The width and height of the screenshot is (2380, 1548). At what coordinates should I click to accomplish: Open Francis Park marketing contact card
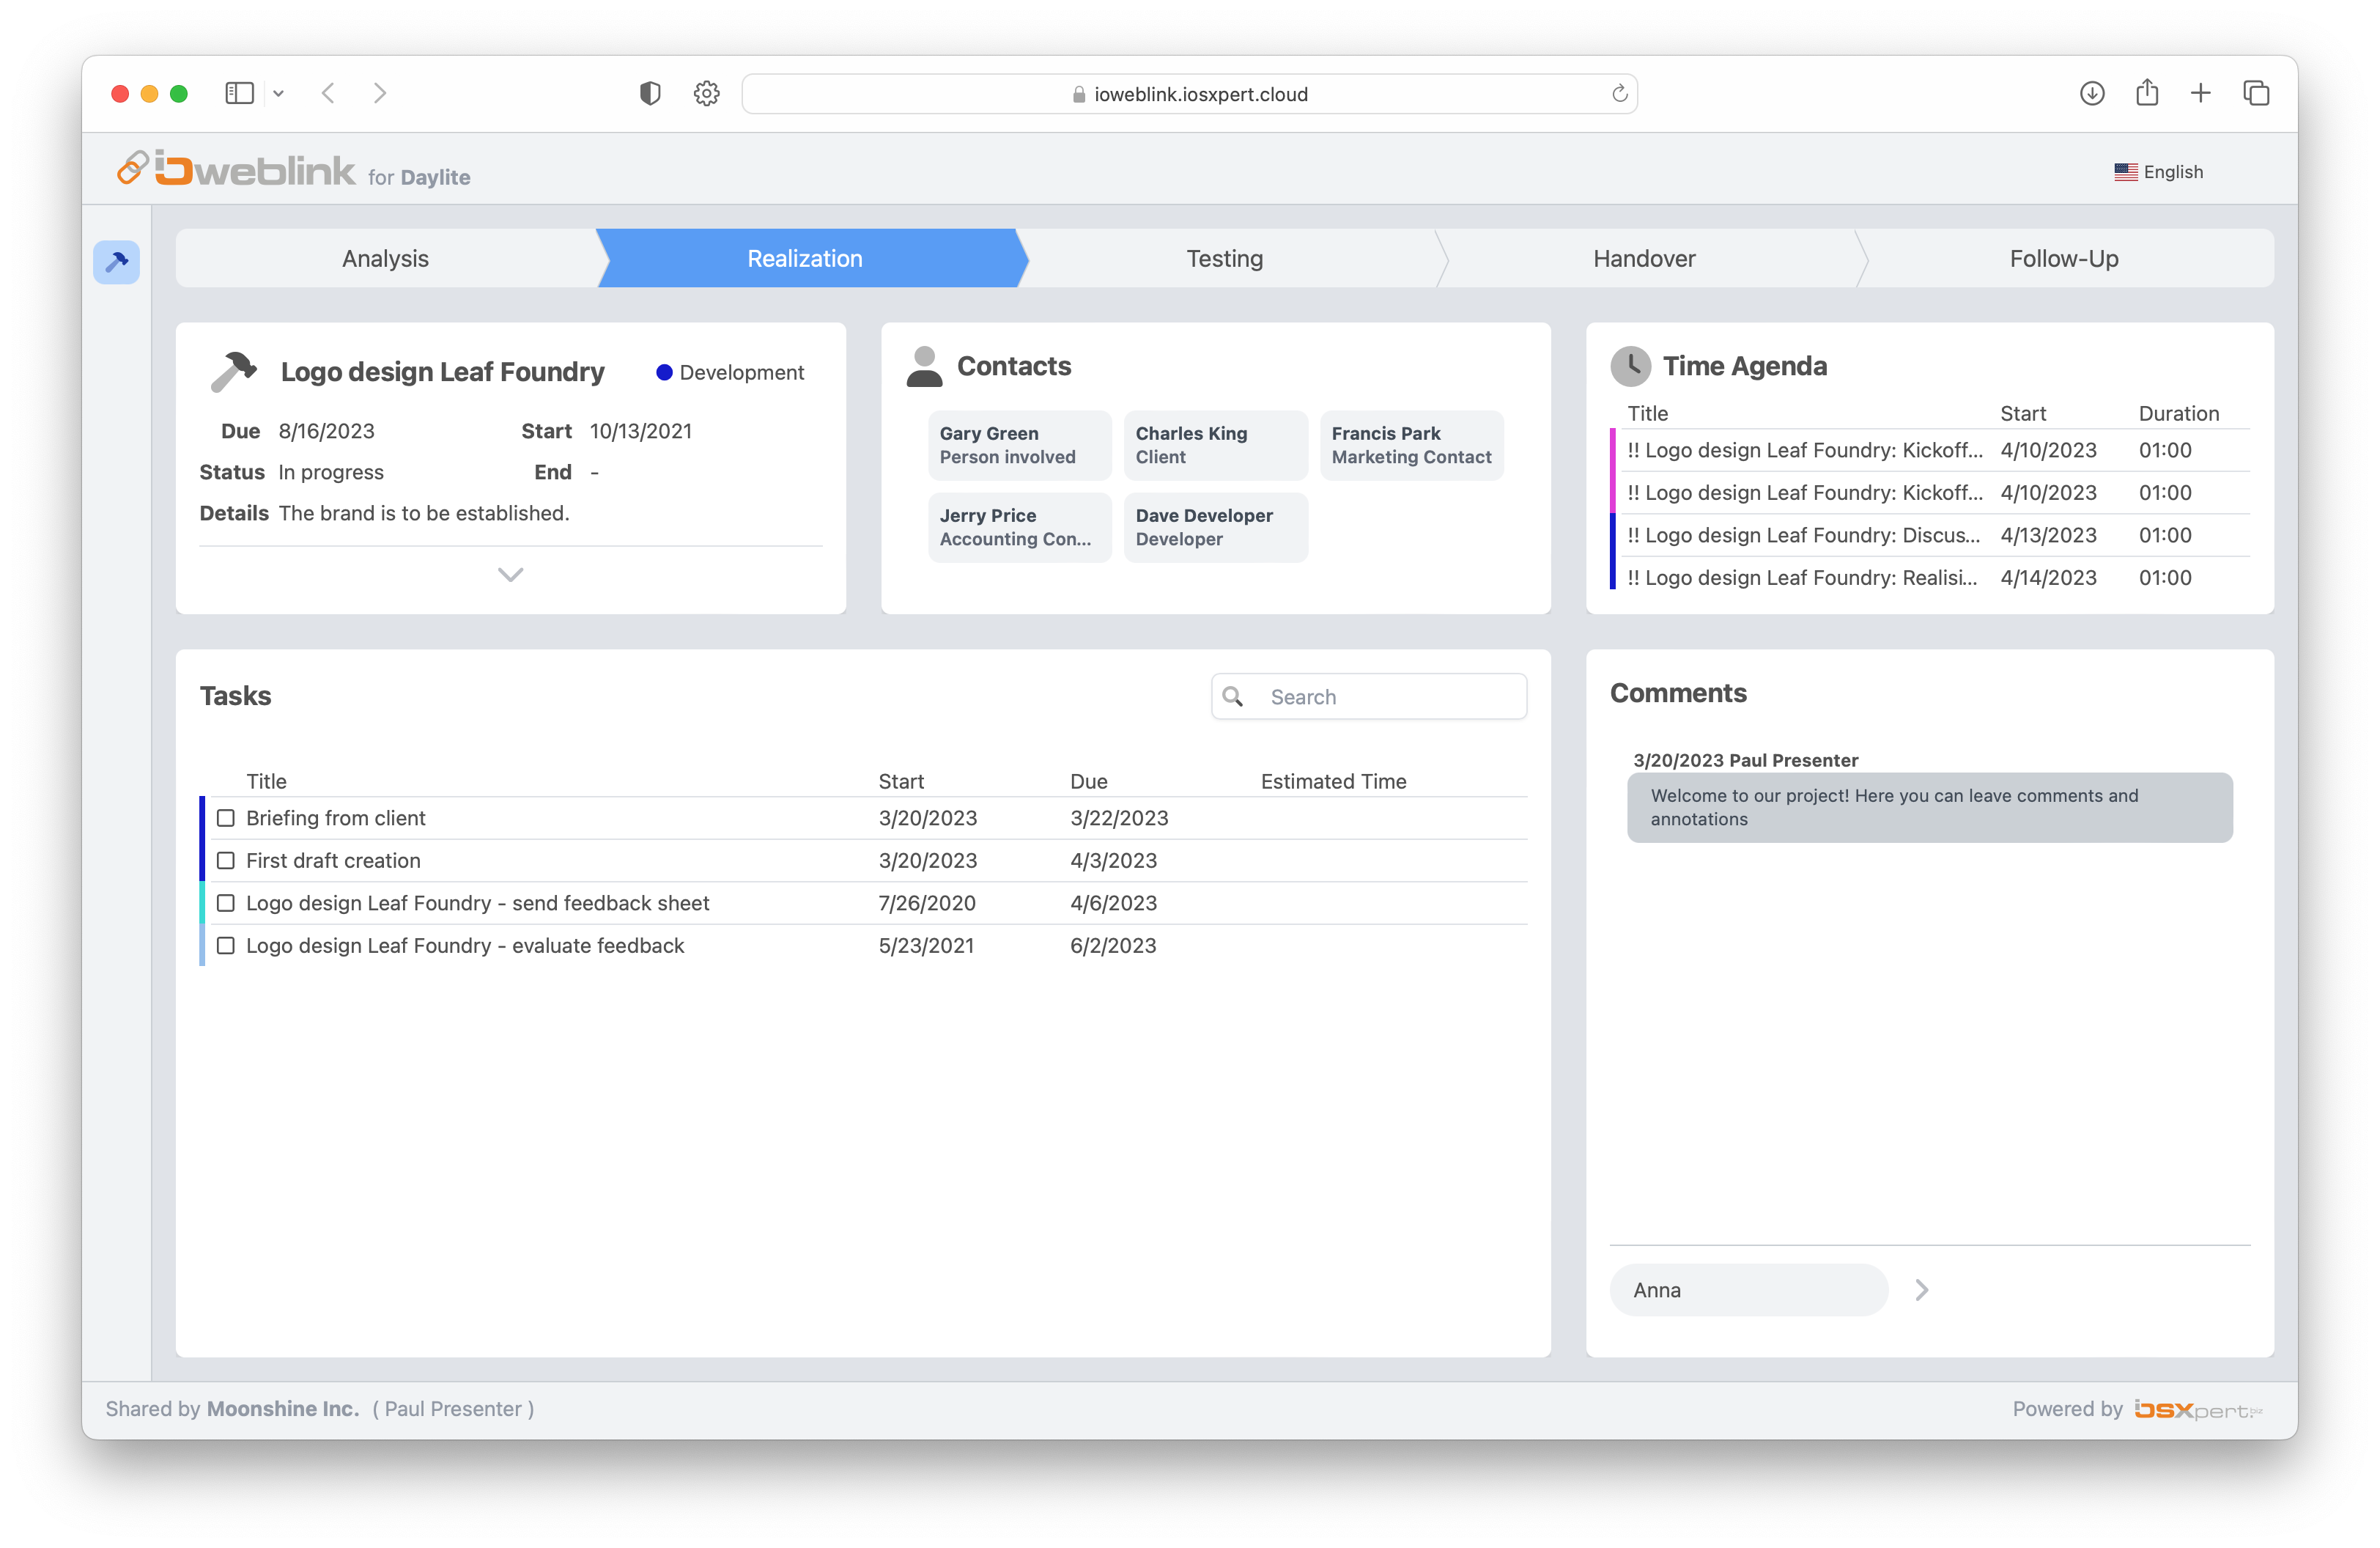(x=1411, y=445)
